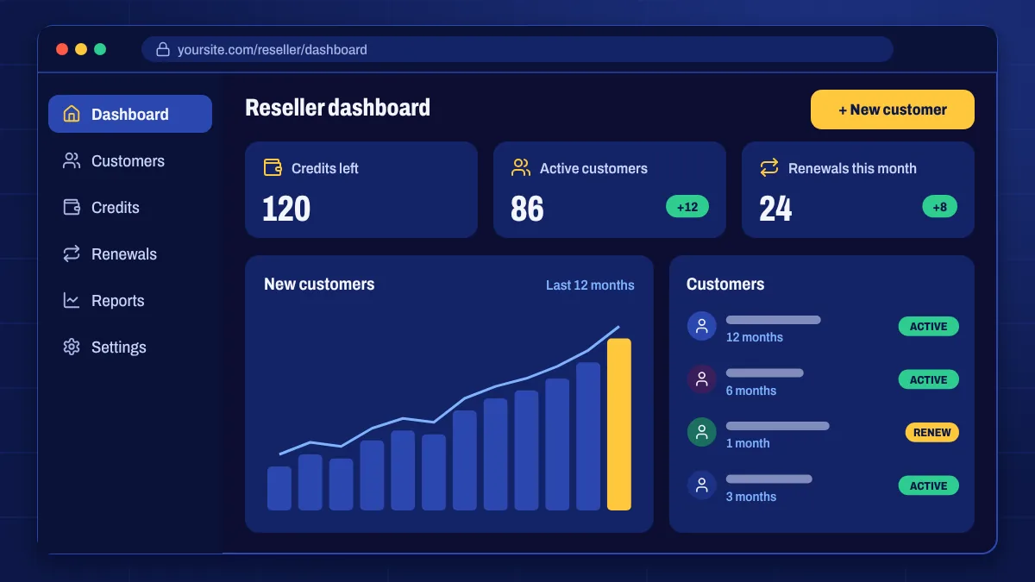The height and width of the screenshot is (582, 1035).
Task: Click the 24 renewals value
Action: click(x=775, y=209)
